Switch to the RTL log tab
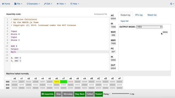Screen dimensions: 175x98 coord(139,15)
